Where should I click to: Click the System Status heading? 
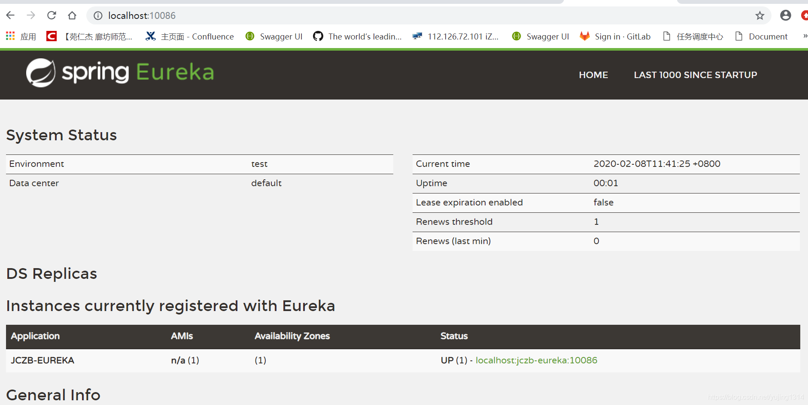coord(61,135)
